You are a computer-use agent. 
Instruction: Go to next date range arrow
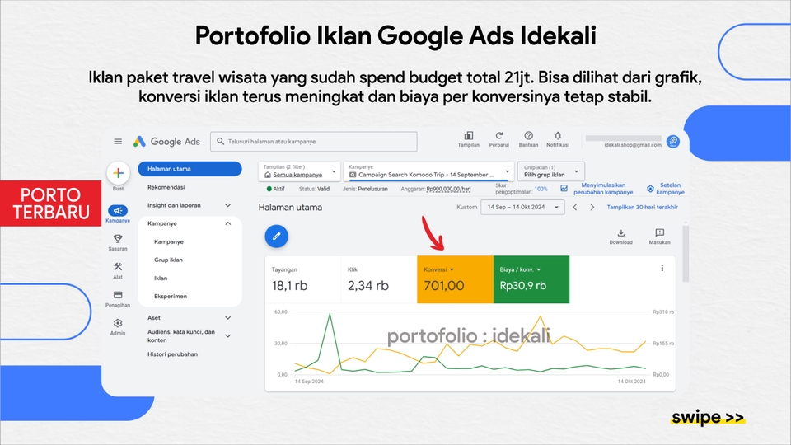592,208
